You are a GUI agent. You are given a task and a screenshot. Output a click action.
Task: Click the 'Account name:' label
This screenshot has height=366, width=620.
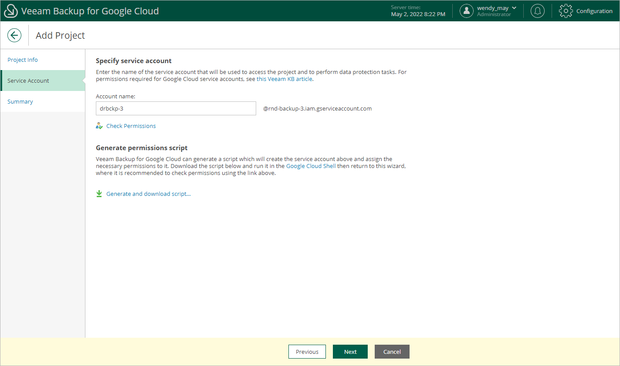coord(115,96)
